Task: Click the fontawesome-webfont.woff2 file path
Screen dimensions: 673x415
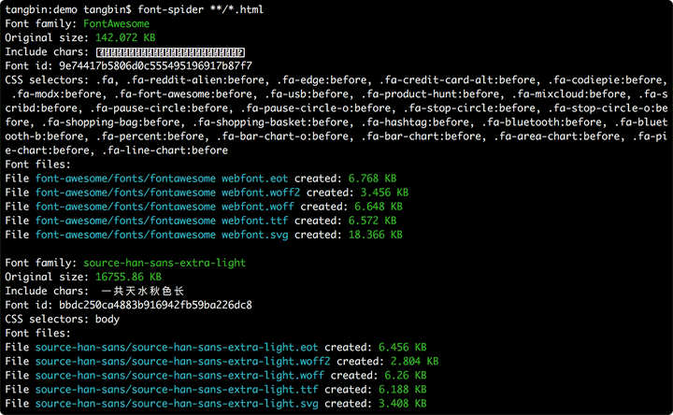Action: (165, 193)
